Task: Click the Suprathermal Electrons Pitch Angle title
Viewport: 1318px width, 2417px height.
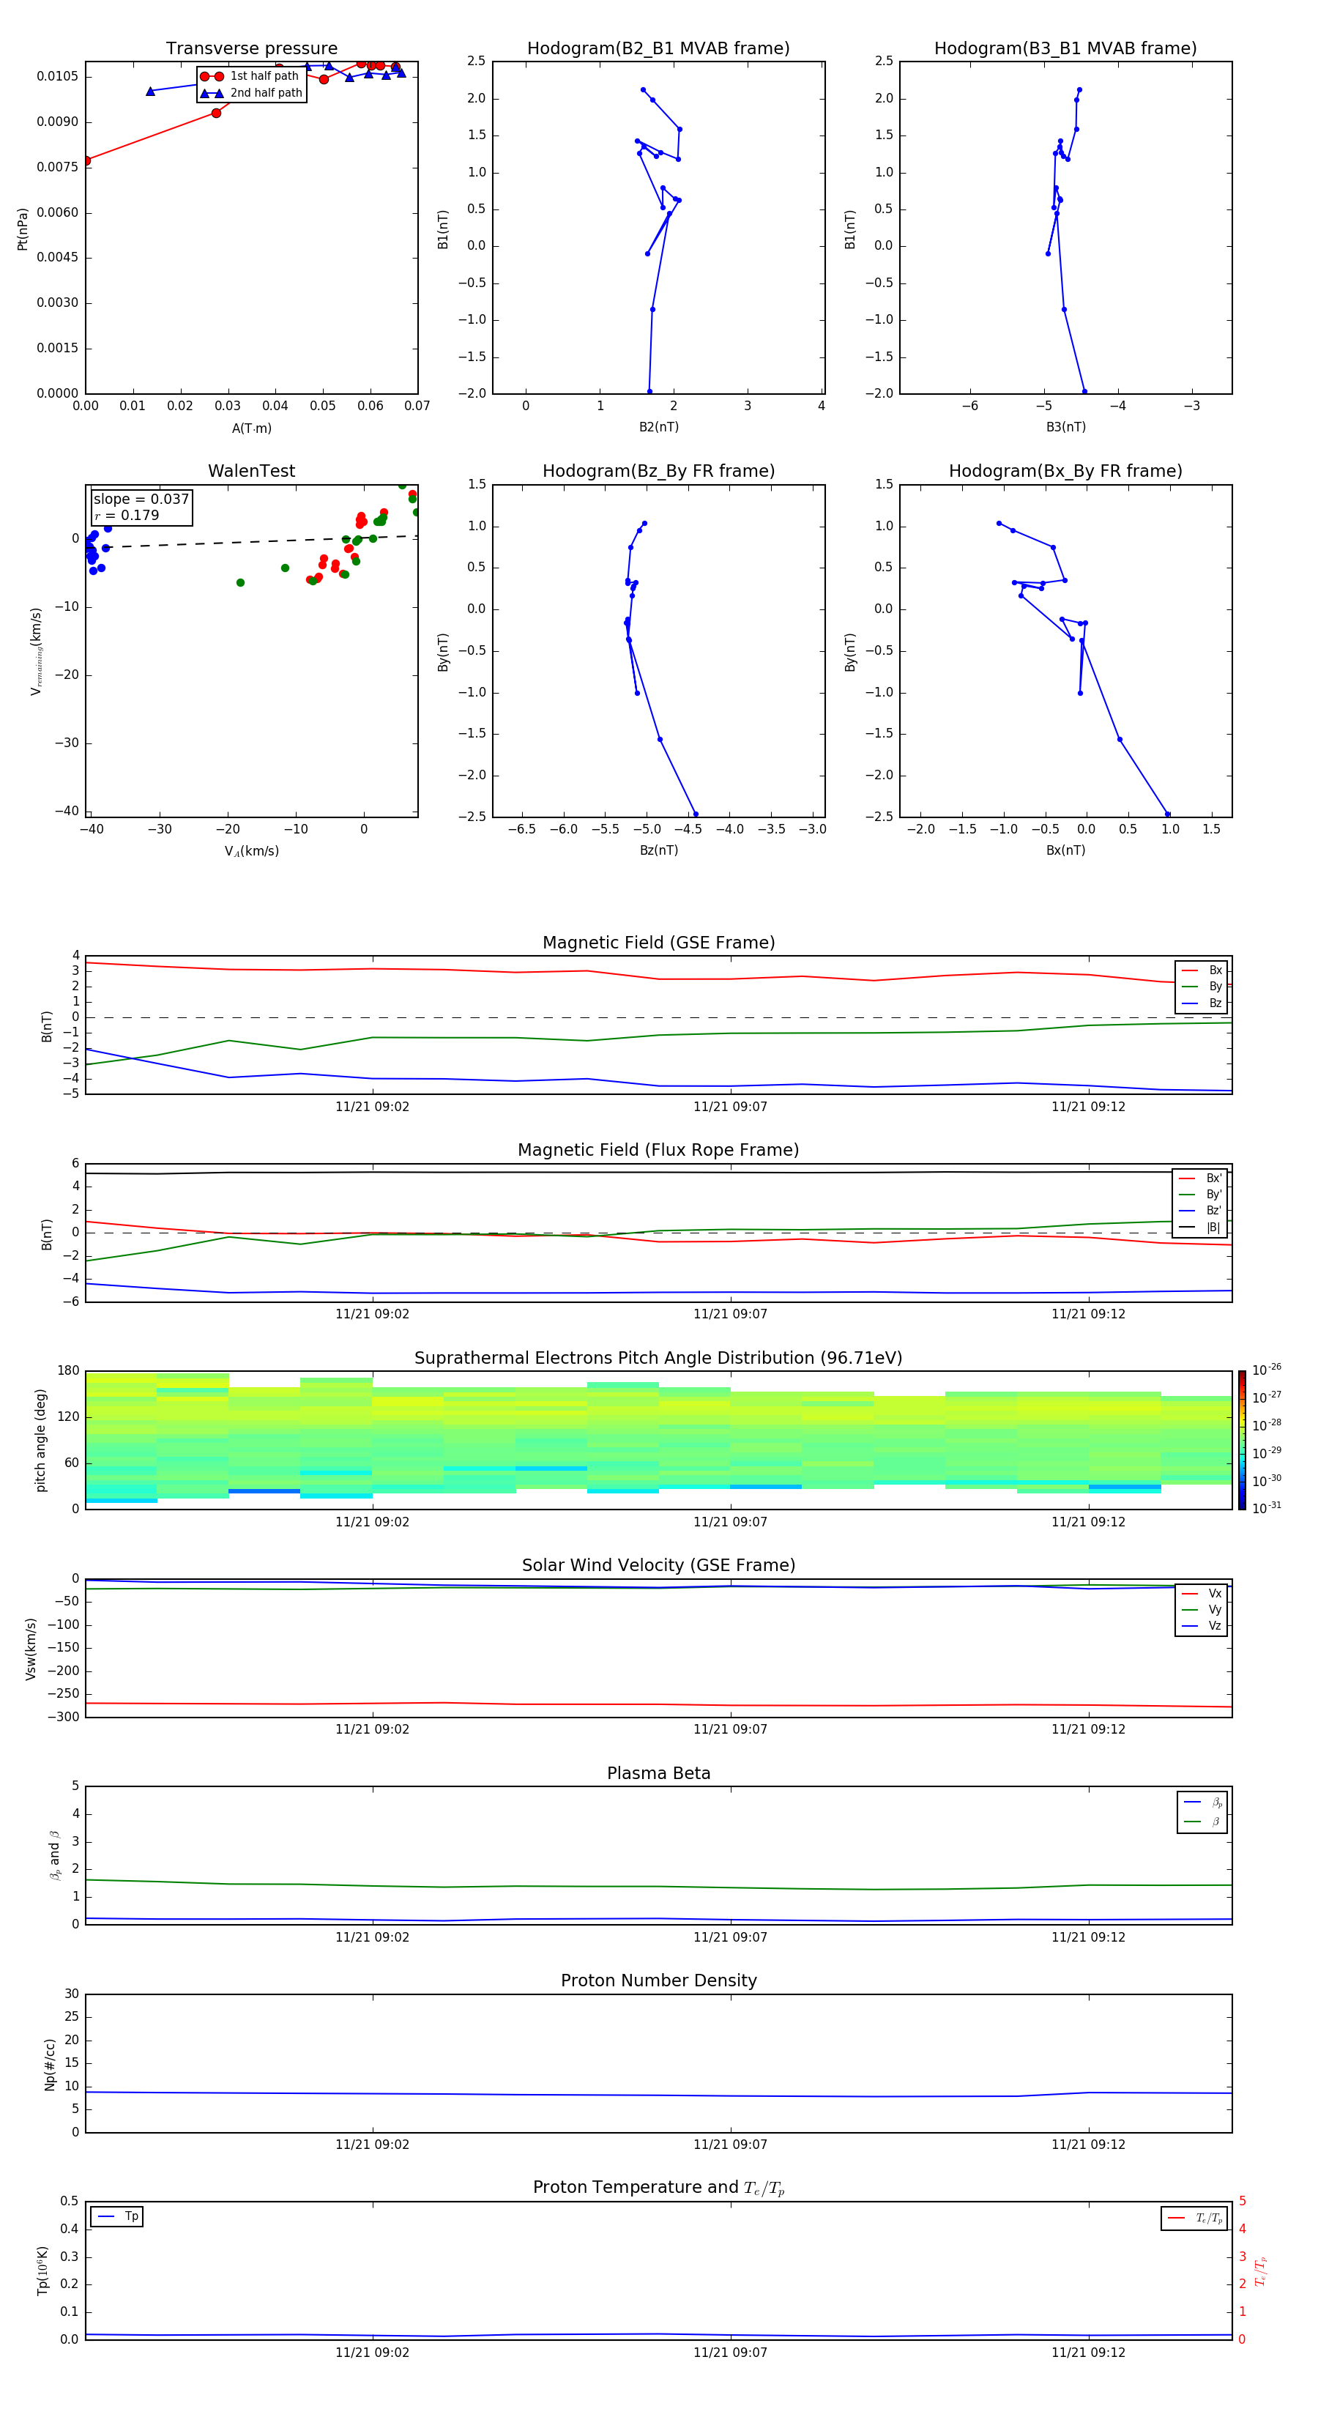Action: pos(658,1358)
